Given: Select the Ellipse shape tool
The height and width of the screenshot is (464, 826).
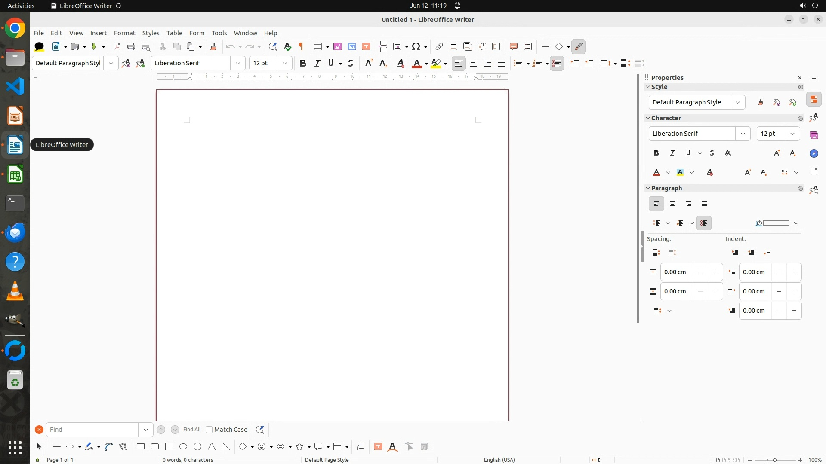Looking at the screenshot, I should (183, 446).
